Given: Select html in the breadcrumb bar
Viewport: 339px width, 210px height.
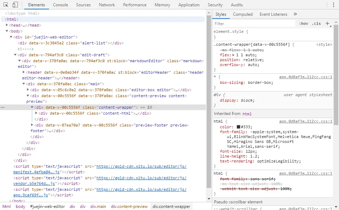Looking at the screenshot, I should click(7, 207).
